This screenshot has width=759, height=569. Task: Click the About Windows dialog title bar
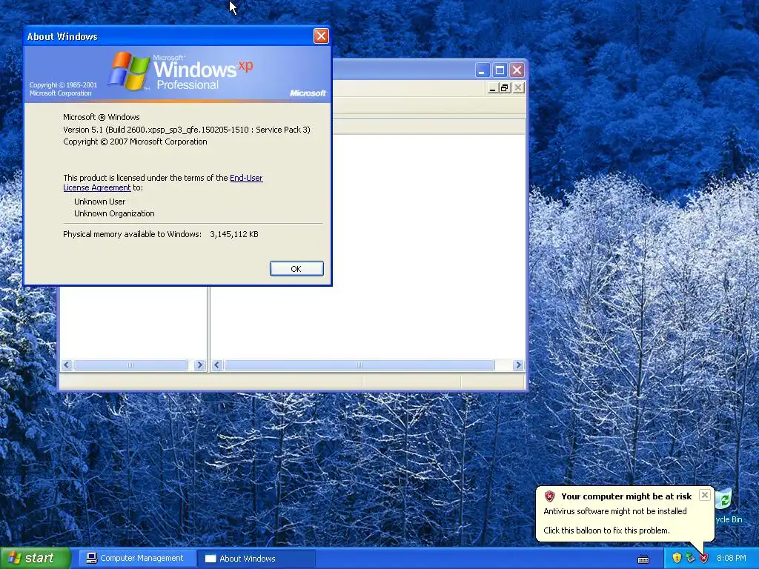pyautogui.click(x=170, y=36)
